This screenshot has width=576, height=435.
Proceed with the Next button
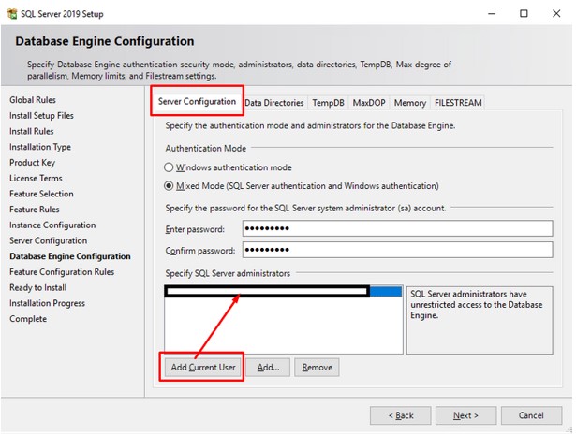tap(465, 415)
